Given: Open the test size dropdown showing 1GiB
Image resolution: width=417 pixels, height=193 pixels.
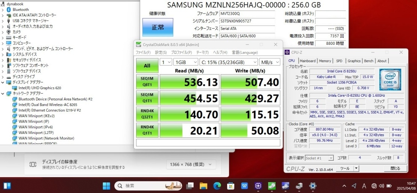Looking at the screenshot, I should 186,62.
